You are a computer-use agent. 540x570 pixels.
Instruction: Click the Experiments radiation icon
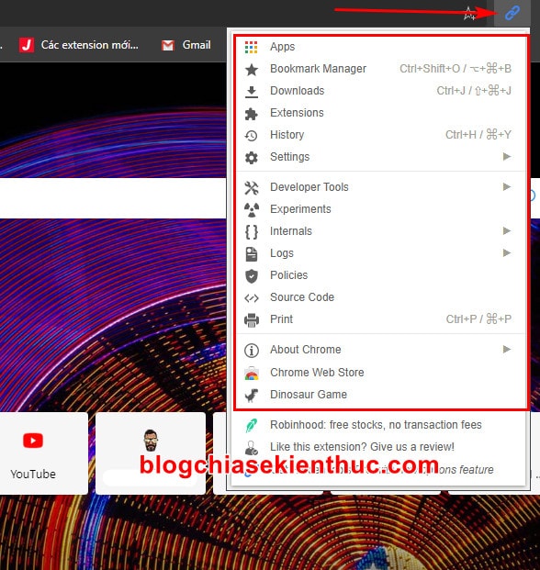(252, 210)
